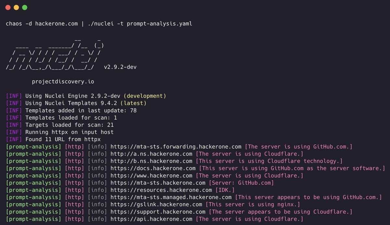Screen dimensions: 390x225
Task: Open the mta-sts.managed.hackerone.com URL
Action: pos(171,197)
